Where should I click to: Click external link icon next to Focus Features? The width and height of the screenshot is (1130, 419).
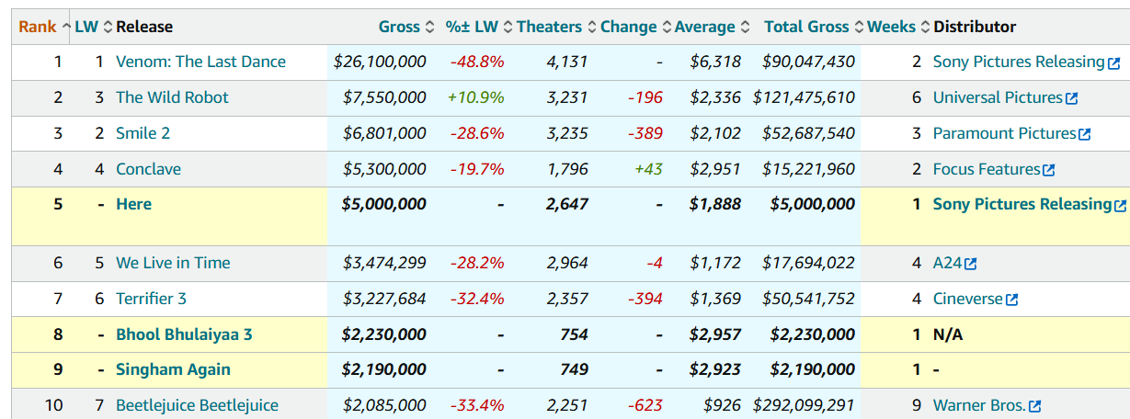pyautogui.click(x=1048, y=170)
